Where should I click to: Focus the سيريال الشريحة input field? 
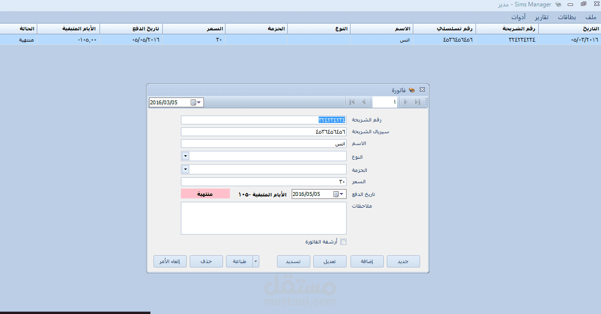pos(264,132)
